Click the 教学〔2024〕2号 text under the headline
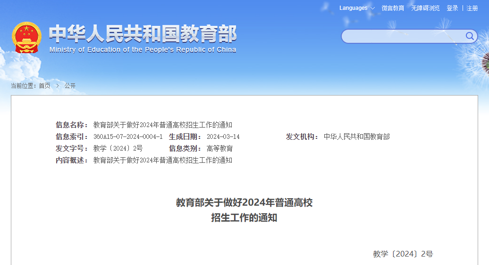This screenshot has height=265, width=489. 403,254
